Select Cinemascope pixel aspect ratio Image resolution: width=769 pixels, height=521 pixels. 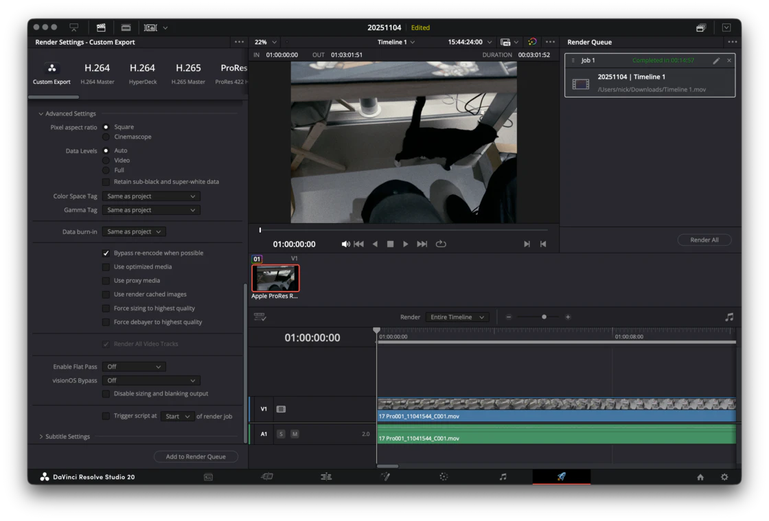[106, 137]
